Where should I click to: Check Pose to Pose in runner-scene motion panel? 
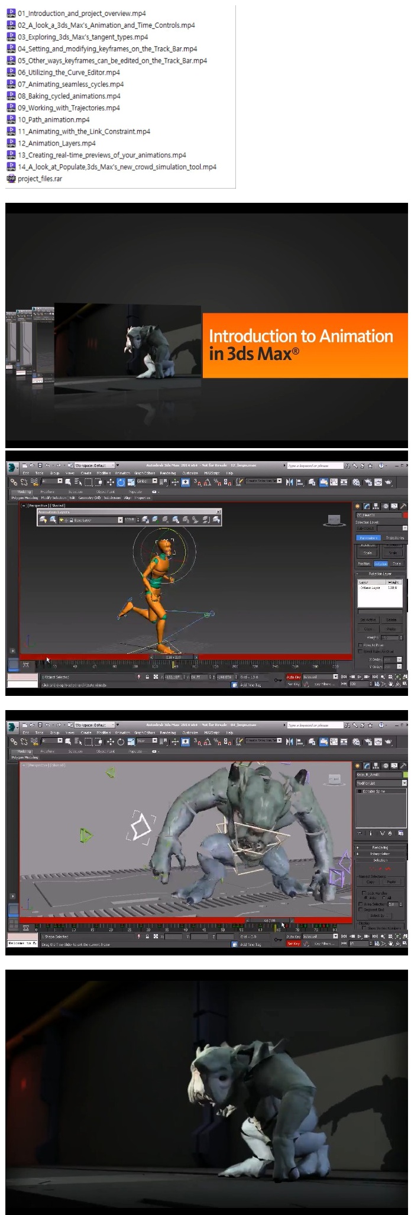(x=360, y=645)
